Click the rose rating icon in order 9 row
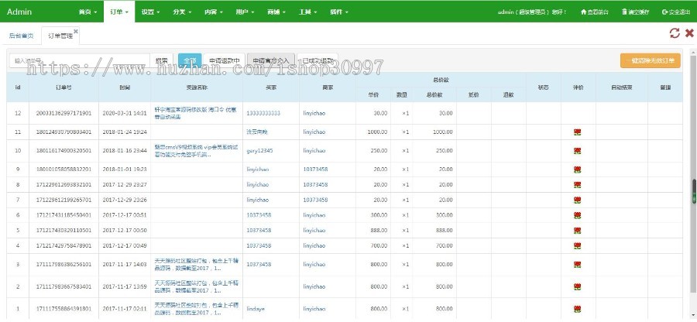 click(578, 170)
